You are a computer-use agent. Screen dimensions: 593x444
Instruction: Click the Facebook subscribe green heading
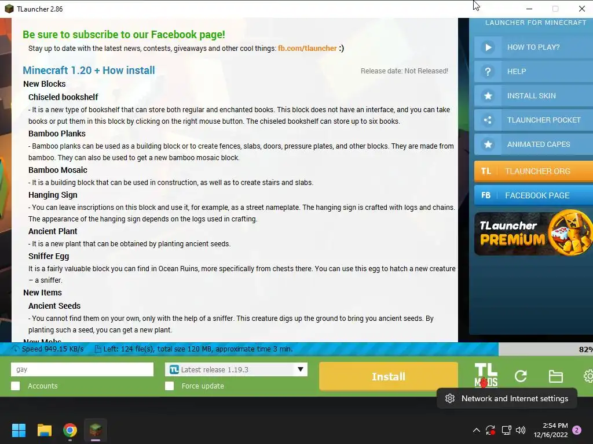[x=124, y=34]
